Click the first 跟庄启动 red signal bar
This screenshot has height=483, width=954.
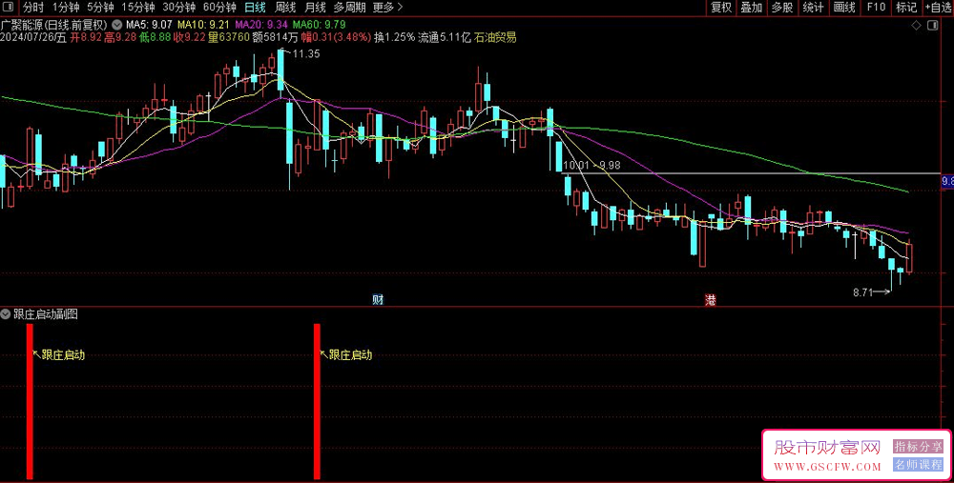coord(30,402)
